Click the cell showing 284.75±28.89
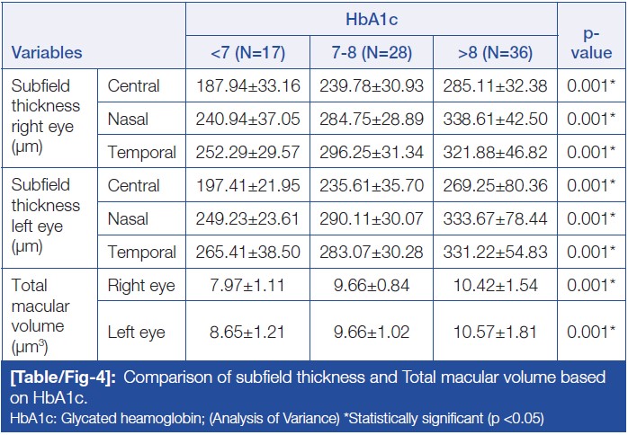This screenshot has width=628, height=435. pos(370,120)
